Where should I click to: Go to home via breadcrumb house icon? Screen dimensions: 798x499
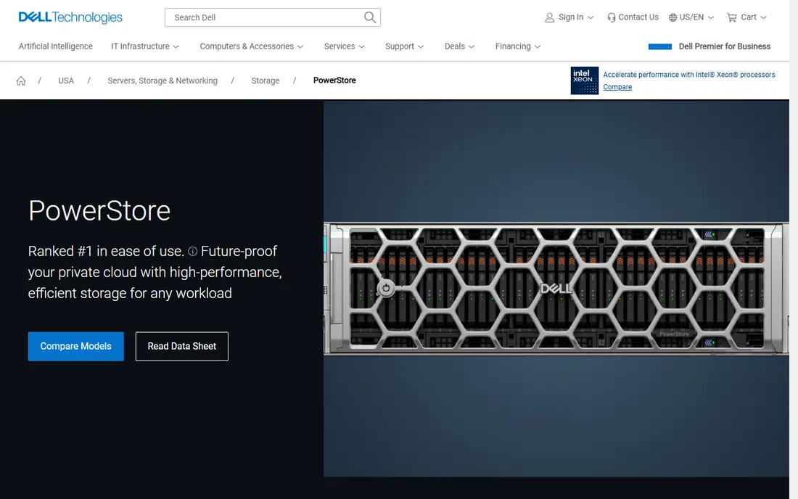(21, 81)
